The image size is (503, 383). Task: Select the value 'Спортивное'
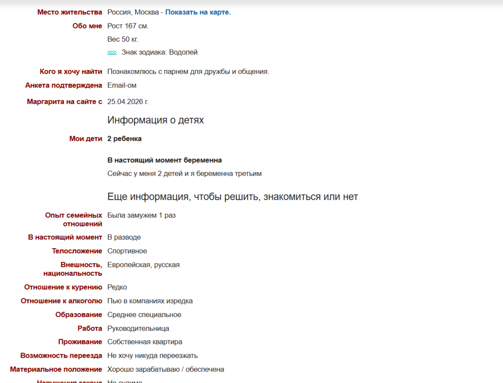coord(127,251)
